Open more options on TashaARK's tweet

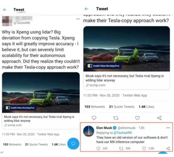coord(78,19)
